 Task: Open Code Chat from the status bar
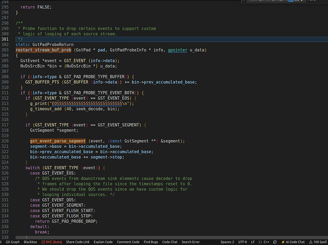[170, 242]
